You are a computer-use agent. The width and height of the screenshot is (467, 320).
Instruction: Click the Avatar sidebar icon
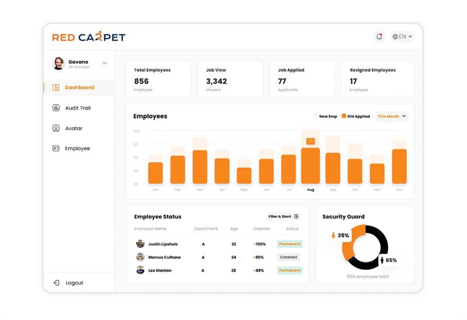[x=56, y=128]
